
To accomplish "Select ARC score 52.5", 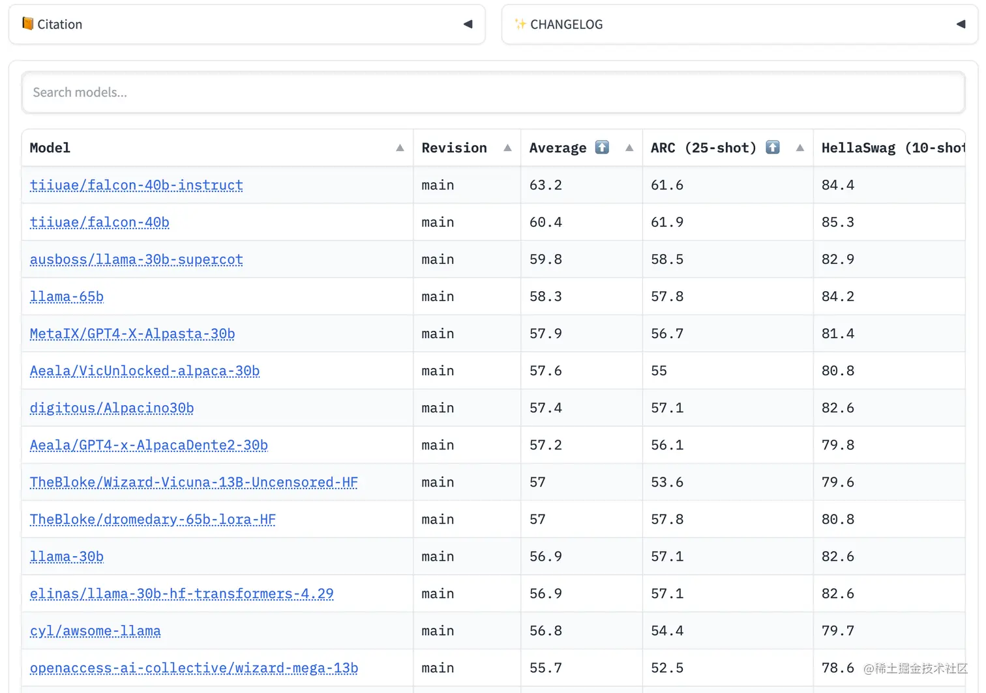I will point(667,668).
